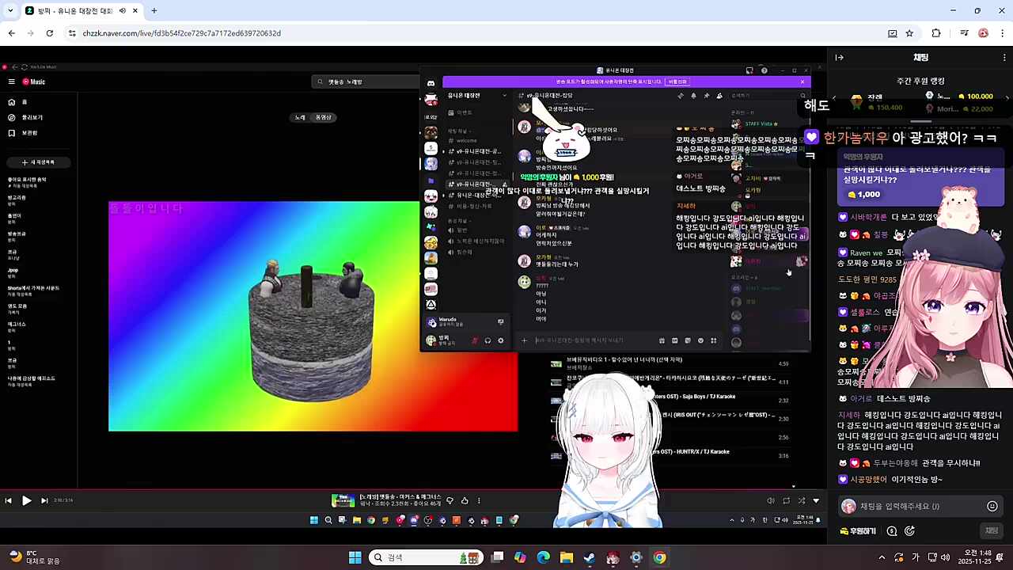Screen dimensions: 1013x570
Task: Switch to the video (동영상) toggle
Action: (323, 117)
